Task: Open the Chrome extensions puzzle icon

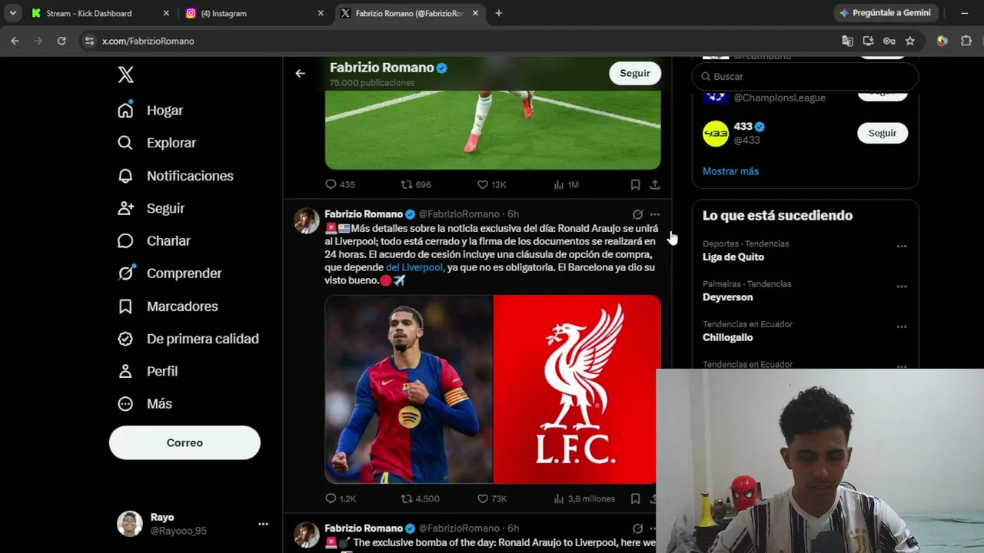Action: pos(966,41)
